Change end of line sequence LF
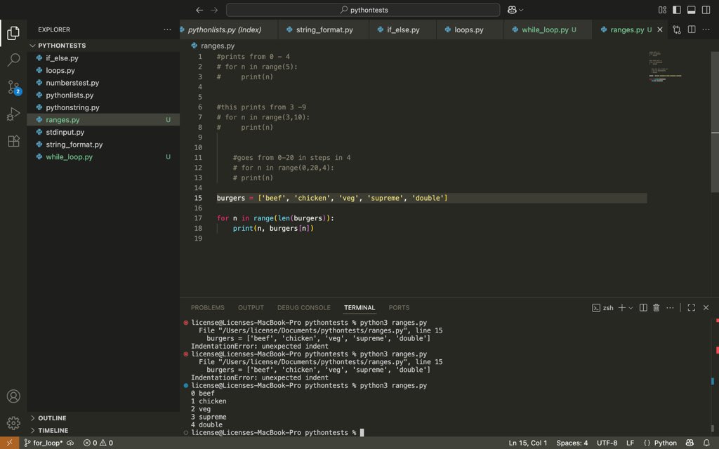 click(x=630, y=443)
